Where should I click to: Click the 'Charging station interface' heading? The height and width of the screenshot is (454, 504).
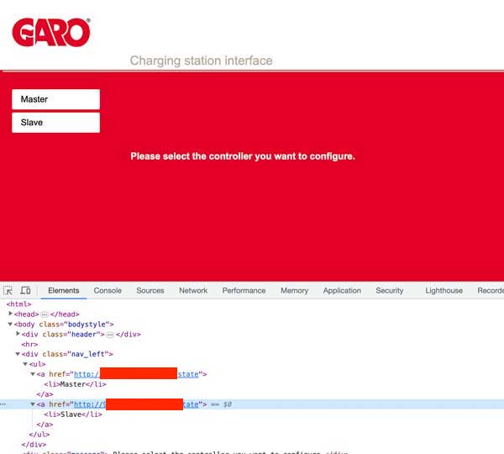click(x=202, y=61)
